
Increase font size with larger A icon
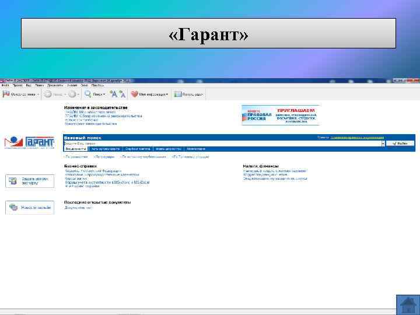(114, 94)
